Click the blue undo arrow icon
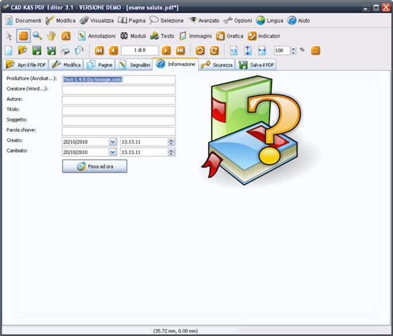This screenshot has width=393, height=336. (79, 50)
